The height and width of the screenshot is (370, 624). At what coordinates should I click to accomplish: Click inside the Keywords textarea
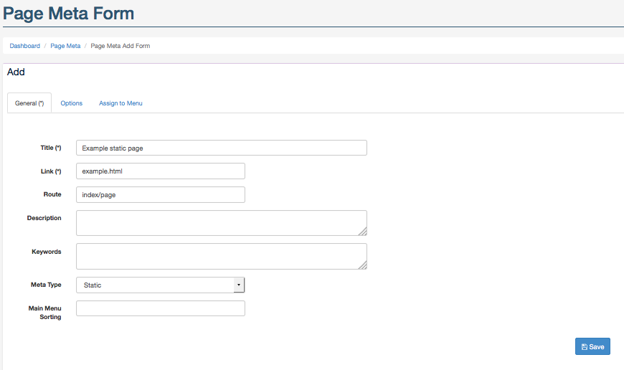[221, 256]
